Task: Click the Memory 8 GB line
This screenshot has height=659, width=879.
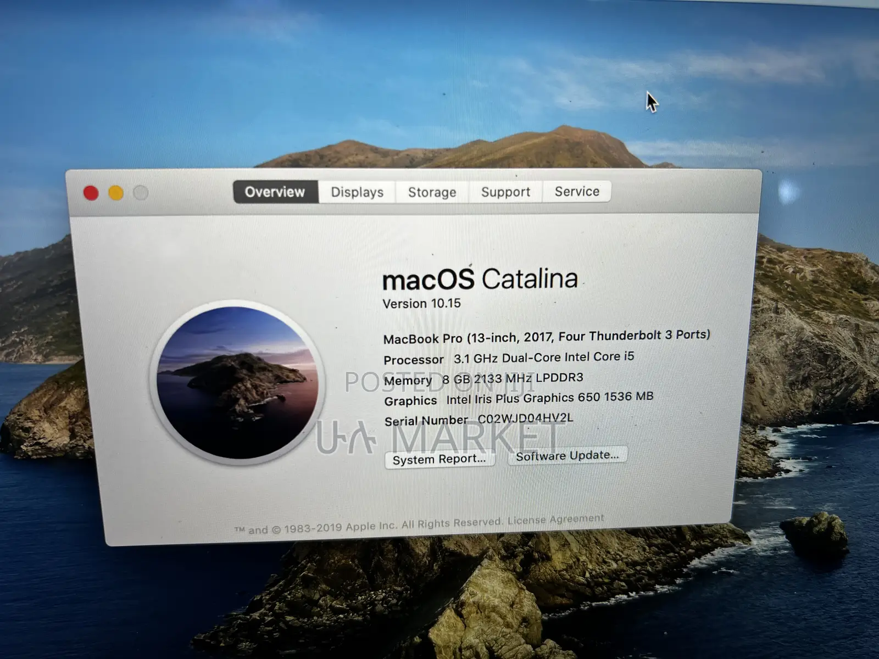Action: click(483, 379)
